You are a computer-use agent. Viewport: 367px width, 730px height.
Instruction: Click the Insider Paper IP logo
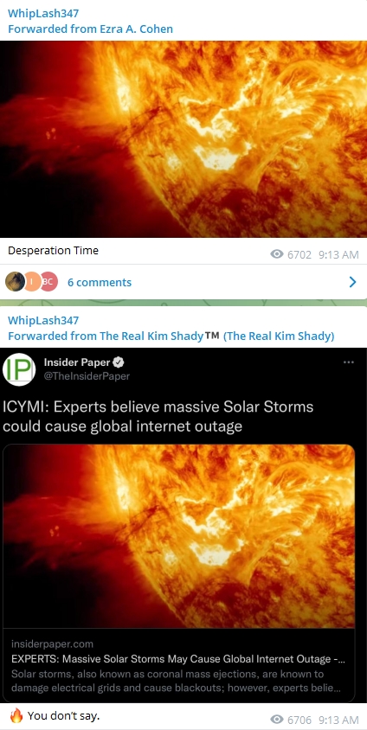point(19,369)
